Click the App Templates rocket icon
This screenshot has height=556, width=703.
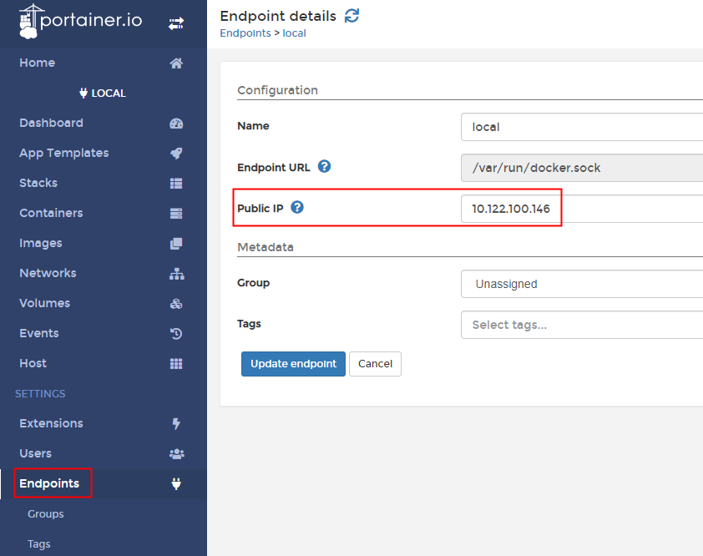(x=176, y=153)
